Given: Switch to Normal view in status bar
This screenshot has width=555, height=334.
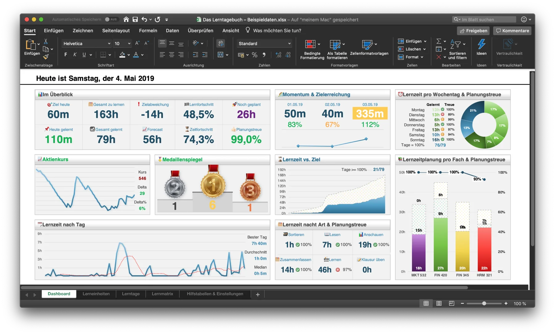Looking at the screenshot, I should [426, 303].
